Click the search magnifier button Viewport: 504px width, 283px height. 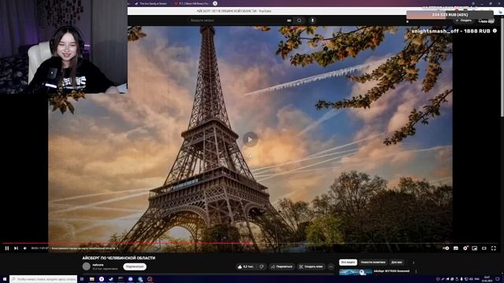pos(299,20)
